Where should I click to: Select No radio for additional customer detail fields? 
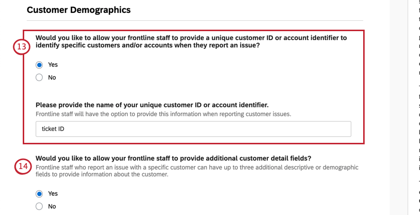tap(39, 207)
